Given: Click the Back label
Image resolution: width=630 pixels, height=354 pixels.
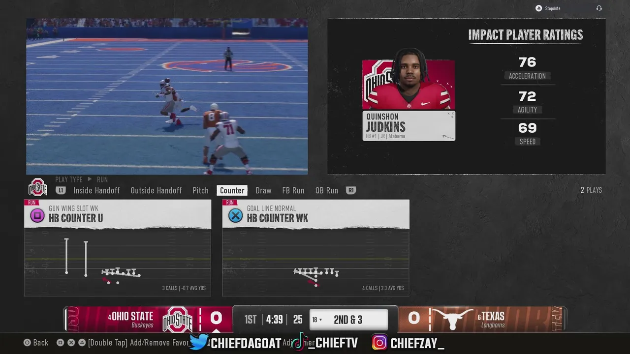Looking at the screenshot, I should 41,343.
